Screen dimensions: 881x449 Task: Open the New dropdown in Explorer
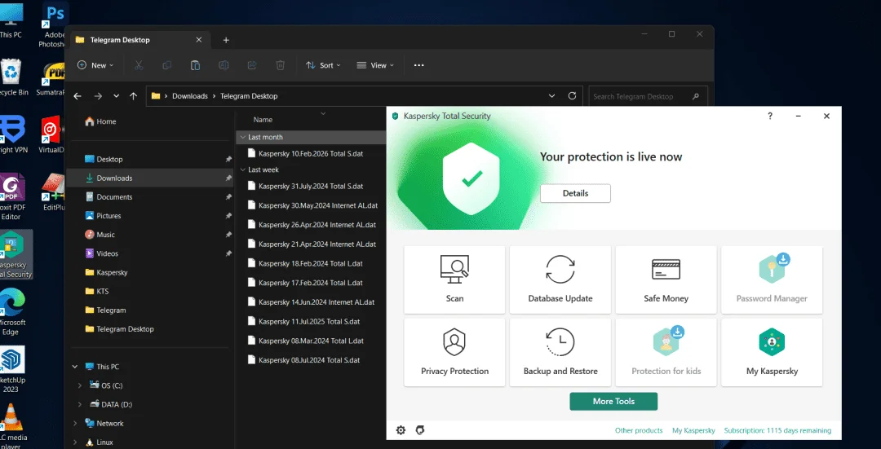[95, 65]
